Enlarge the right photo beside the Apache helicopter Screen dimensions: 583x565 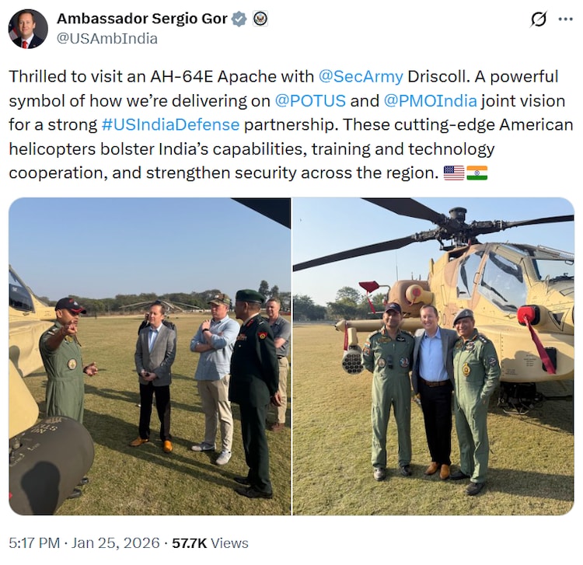coord(433,356)
